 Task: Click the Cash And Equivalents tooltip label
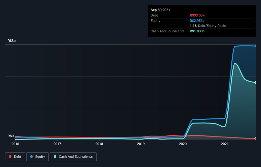click(x=168, y=31)
